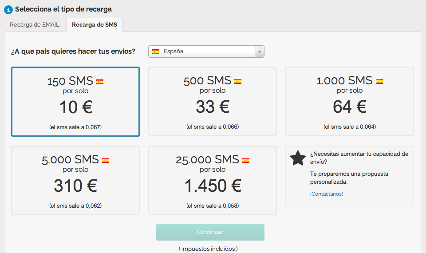Click the dropdown arrow of country selector
Screen dimensions: 426x253
pyautogui.click(x=260, y=51)
